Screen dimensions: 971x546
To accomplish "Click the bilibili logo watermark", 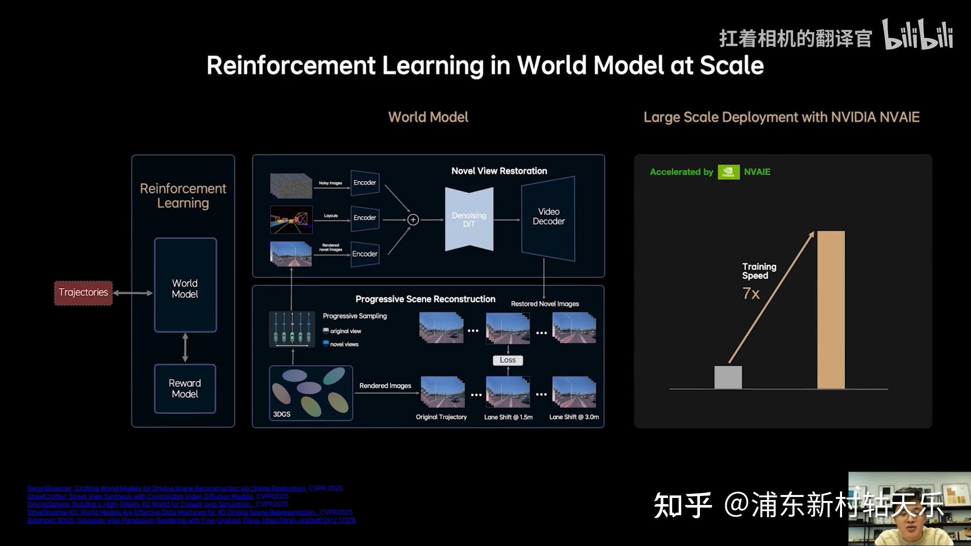I will coord(917,34).
